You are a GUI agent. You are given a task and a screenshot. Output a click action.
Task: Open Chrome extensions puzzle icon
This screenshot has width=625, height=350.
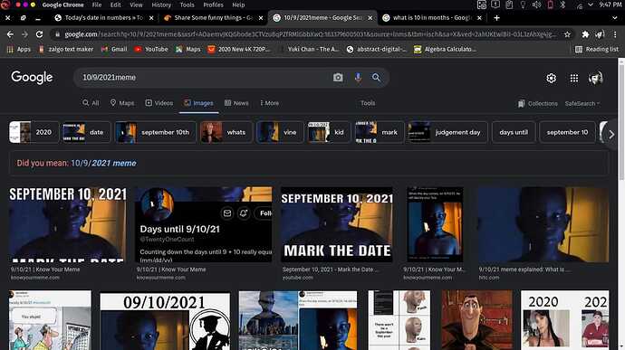(x=585, y=34)
